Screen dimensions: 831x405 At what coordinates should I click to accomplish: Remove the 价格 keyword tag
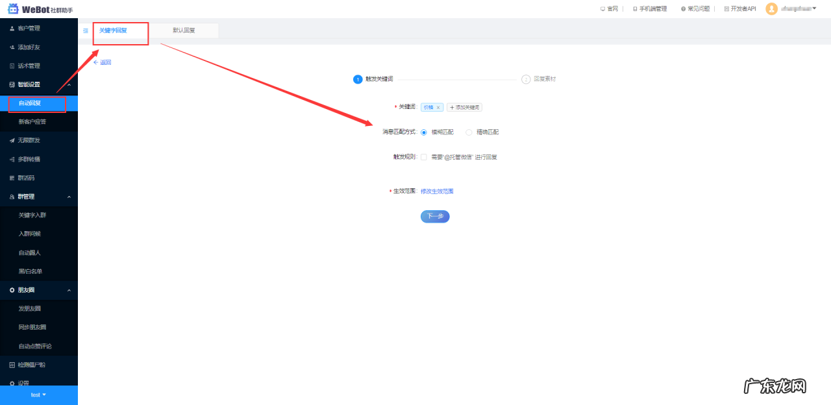438,106
